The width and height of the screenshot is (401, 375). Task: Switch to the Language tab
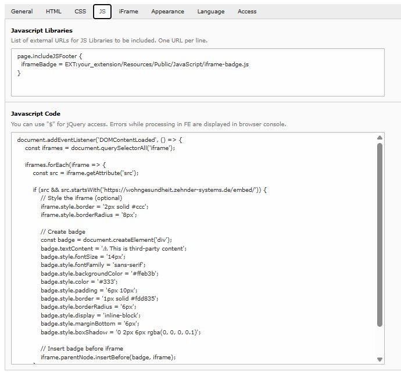pos(210,11)
